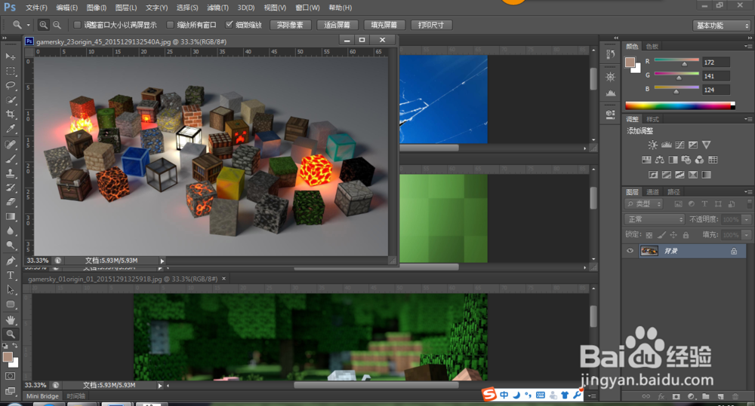This screenshot has width=755, height=406.
Task: Select the Brush tool
Action: pyautogui.click(x=10, y=159)
